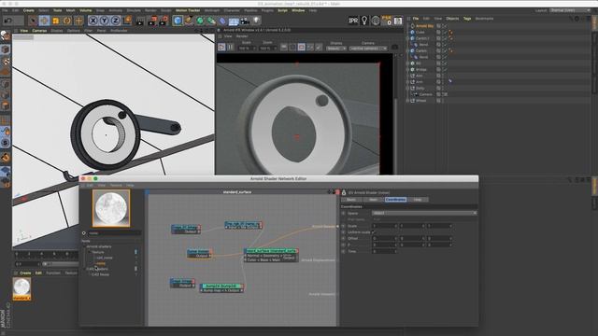This screenshot has width=598, height=336.
Task: Open the Motion Tracker menu
Action: 188,10
